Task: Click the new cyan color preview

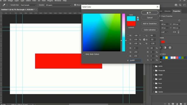Action: coord(131,19)
